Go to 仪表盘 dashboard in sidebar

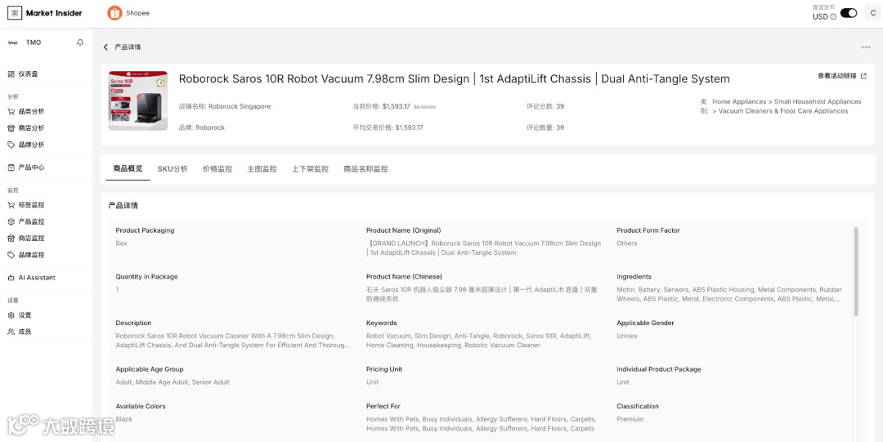[28, 74]
